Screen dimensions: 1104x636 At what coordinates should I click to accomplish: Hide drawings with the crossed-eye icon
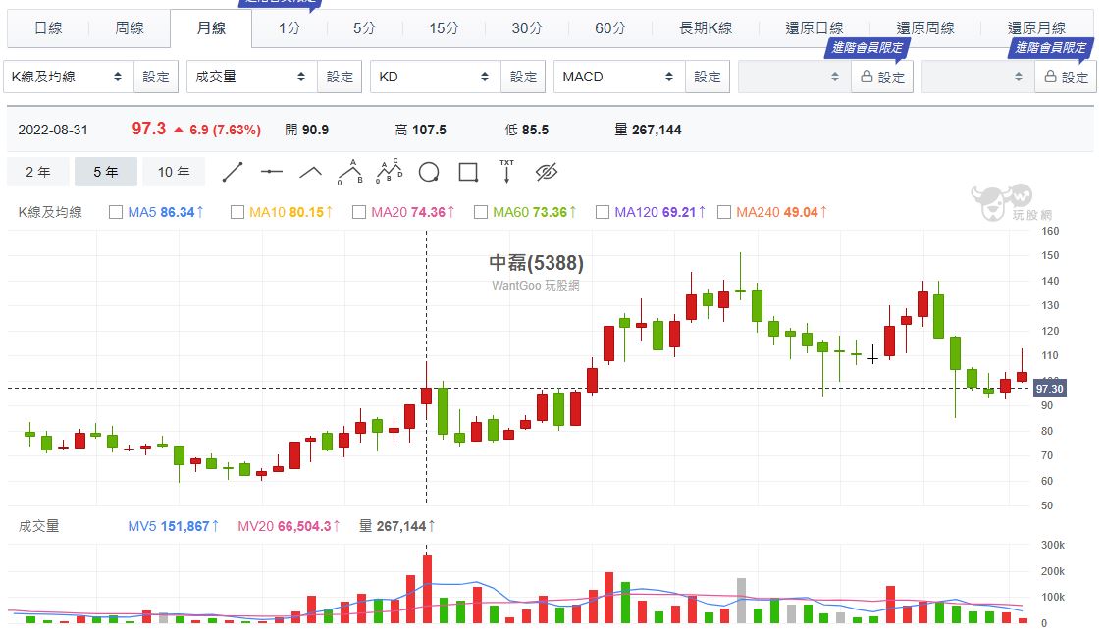pyautogui.click(x=547, y=173)
